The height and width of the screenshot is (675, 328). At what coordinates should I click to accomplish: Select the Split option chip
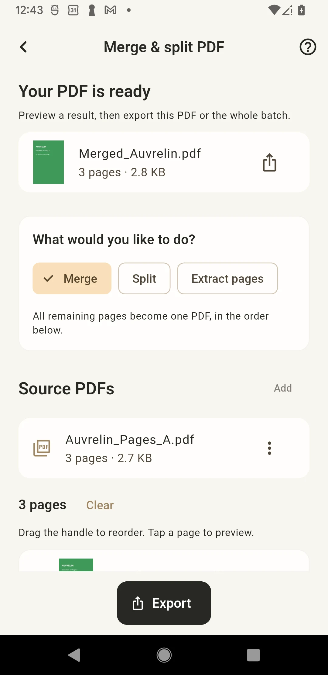click(144, 279)
